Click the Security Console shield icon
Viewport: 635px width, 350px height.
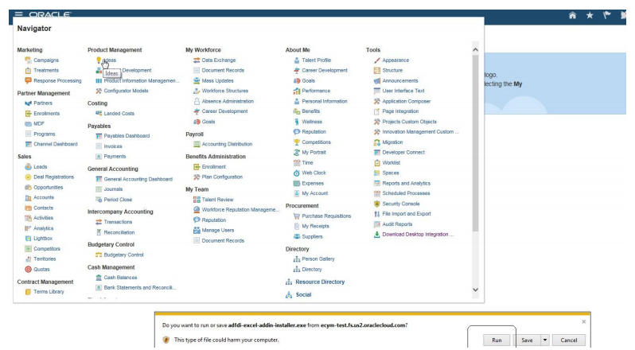point(377,204)
